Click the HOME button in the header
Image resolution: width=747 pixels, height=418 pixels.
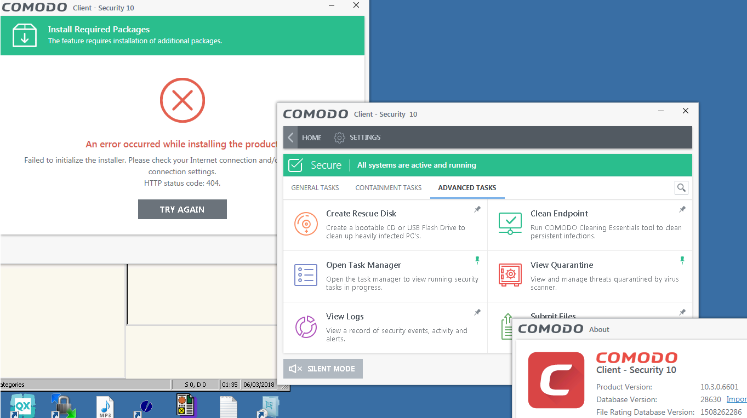click(x=312, y=138)
